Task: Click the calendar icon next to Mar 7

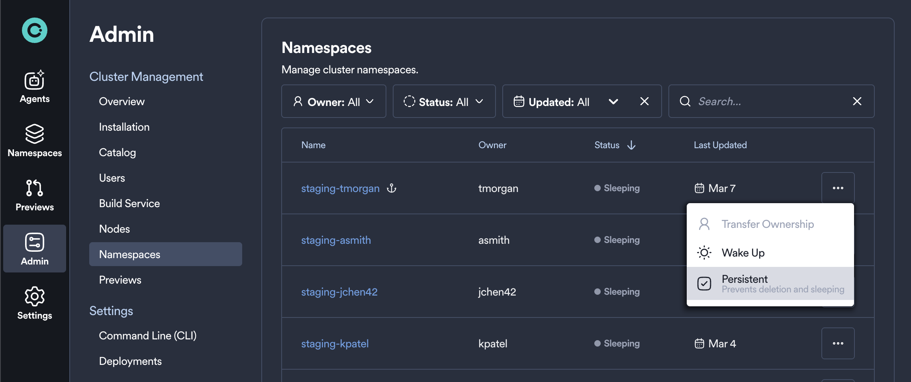Action: coord(700,188)
